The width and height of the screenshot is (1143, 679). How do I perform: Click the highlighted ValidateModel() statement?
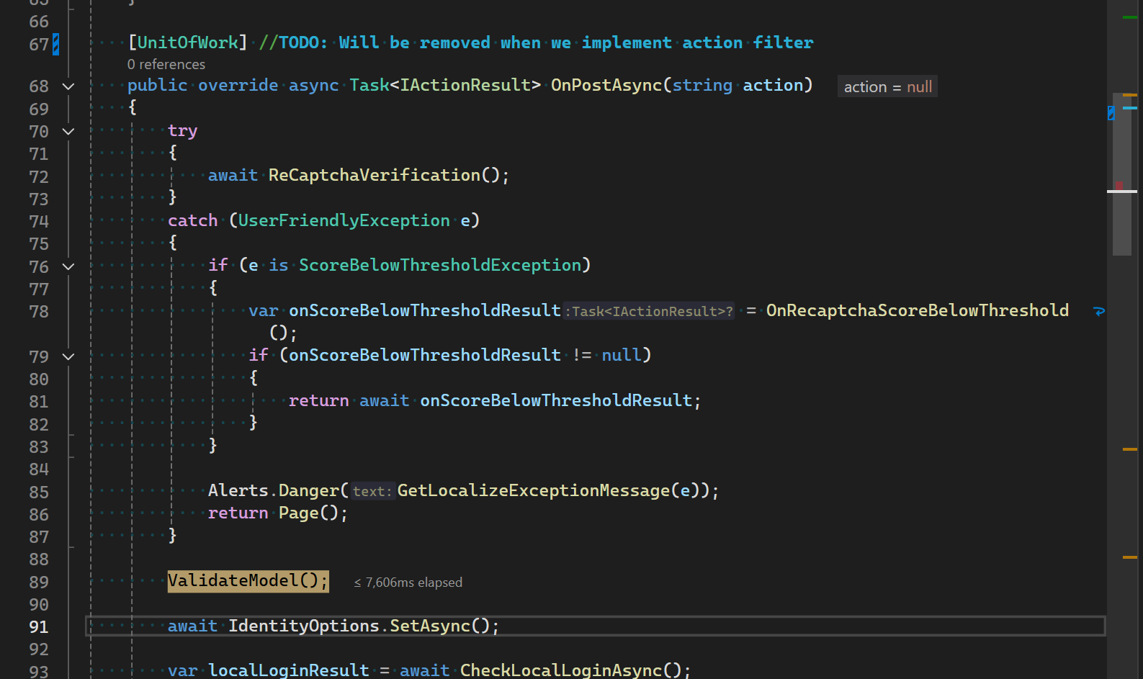[248, 581]
